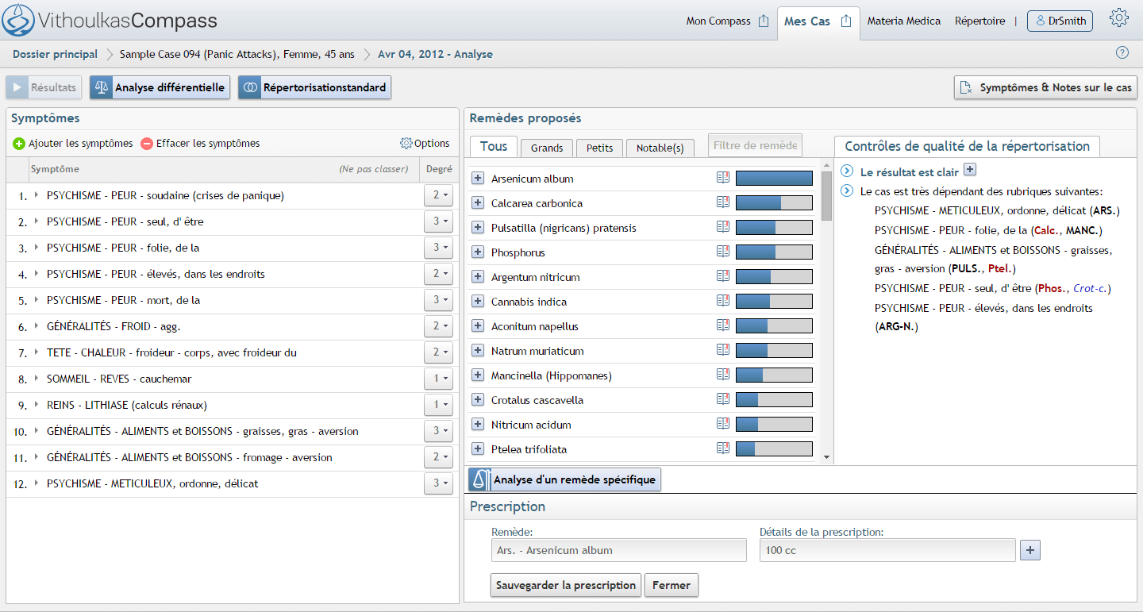Switch to Mon Compass tab
The width and height of the screenshot is (1143, 612).
point(718,21)
